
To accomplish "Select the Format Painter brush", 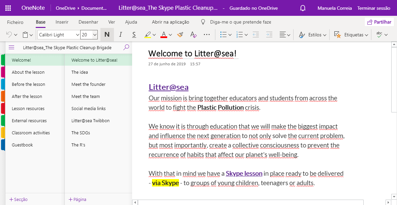I will (180, 35).
